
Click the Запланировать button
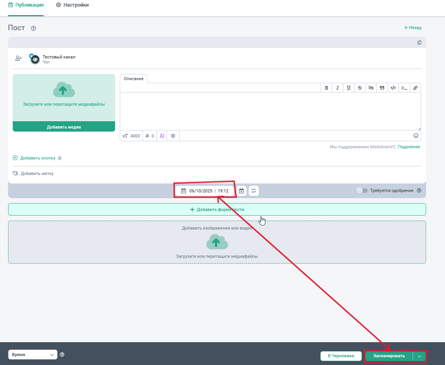click(x=389, y=356)
